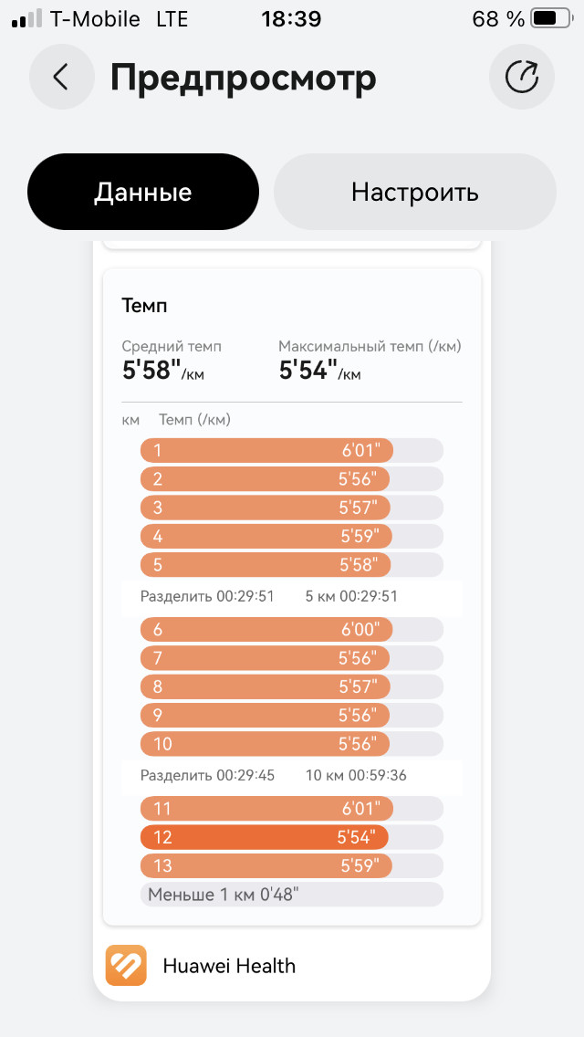
Task: Switch to the Настроить tab
Action: point(414,192)
